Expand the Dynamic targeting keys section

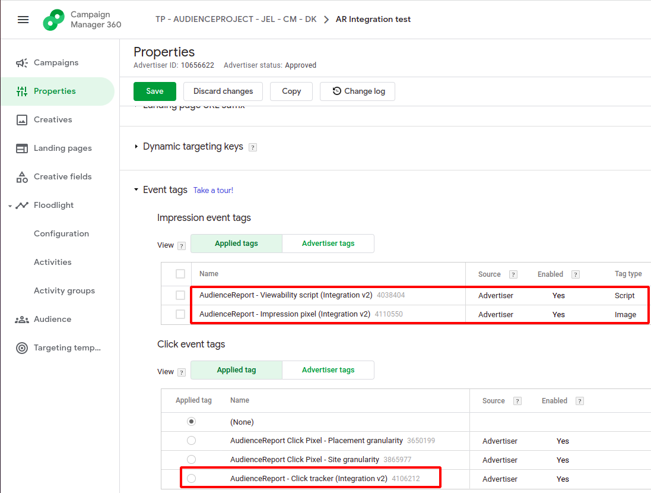coord(136,147)
